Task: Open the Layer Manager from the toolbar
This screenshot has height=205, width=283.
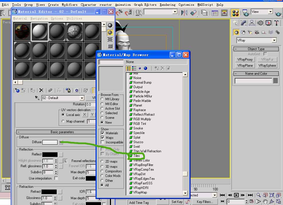Action: (204, 13)
